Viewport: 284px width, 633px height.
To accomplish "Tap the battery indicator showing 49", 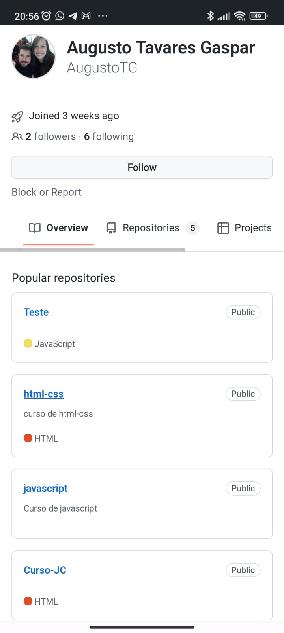I will [258, 16].
